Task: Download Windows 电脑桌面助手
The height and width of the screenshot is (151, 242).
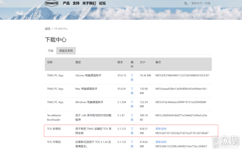Action: (132, 104)
